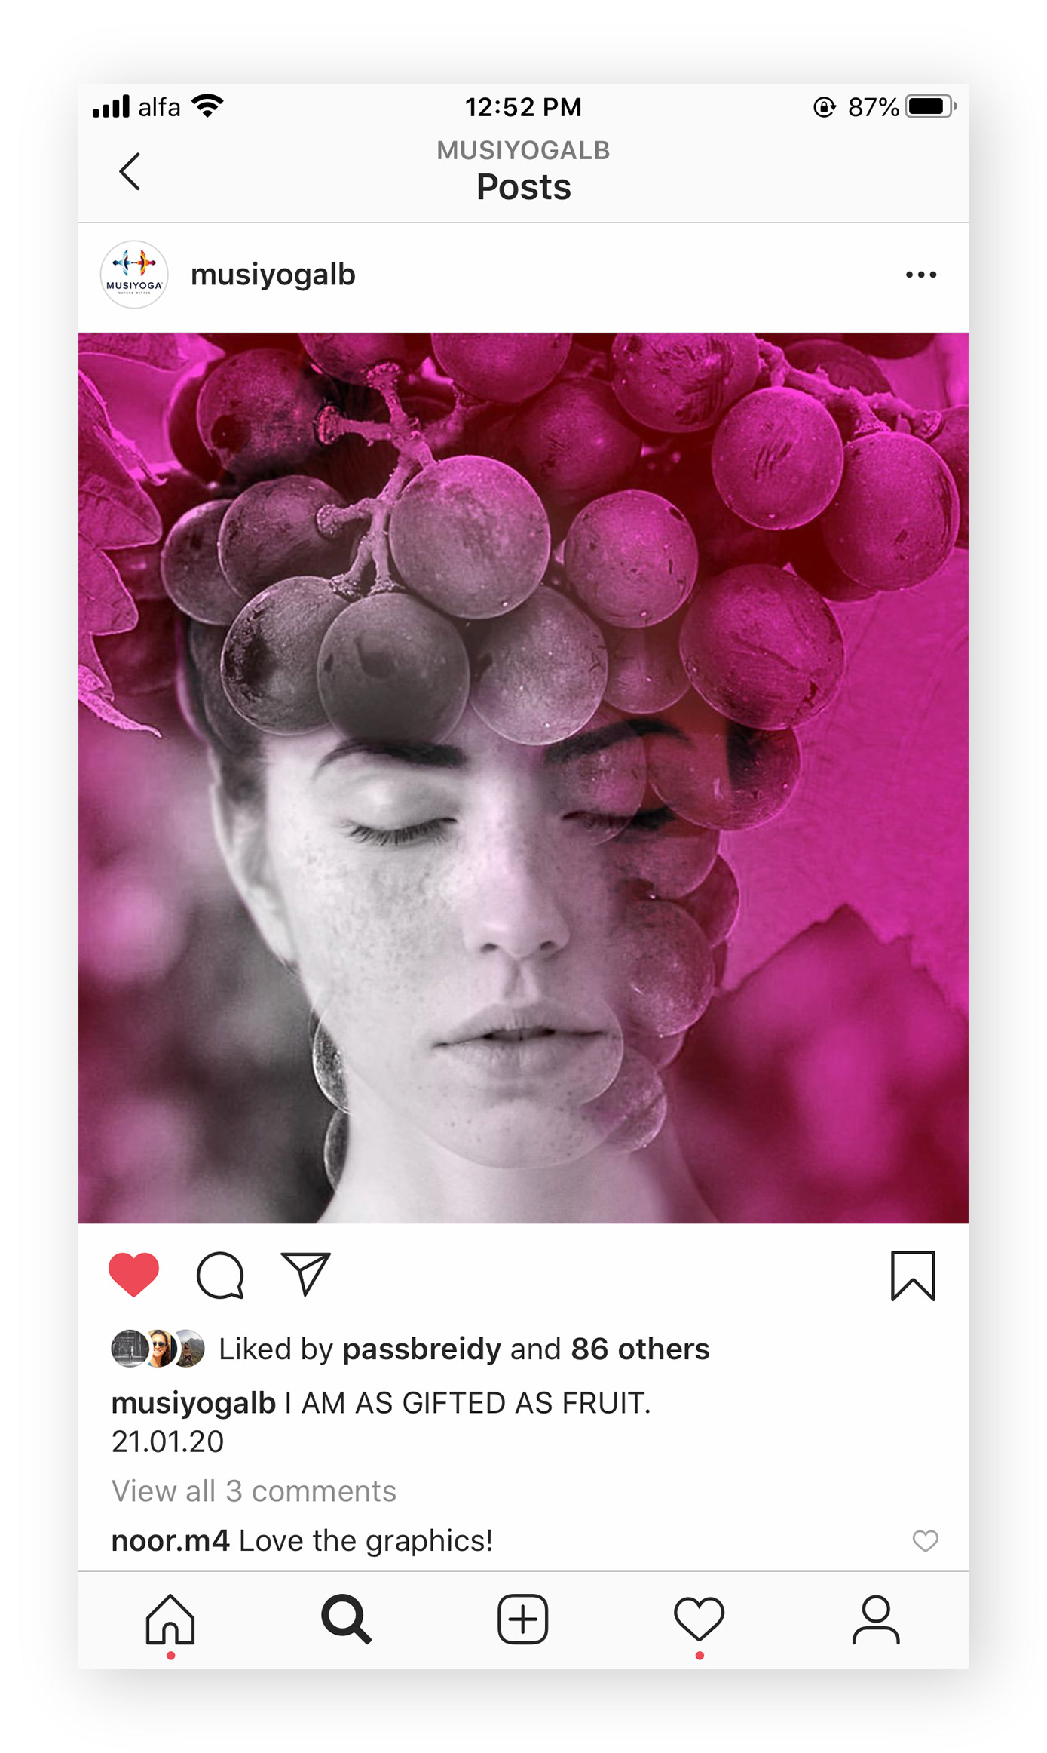Tap the grapes and face post image
The height and width of the screenshot is (1753, 1047).
(523, 778)
